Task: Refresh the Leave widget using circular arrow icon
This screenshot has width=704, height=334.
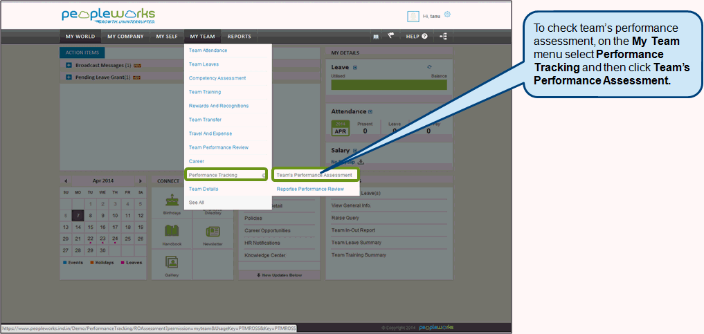Action: 430,67
